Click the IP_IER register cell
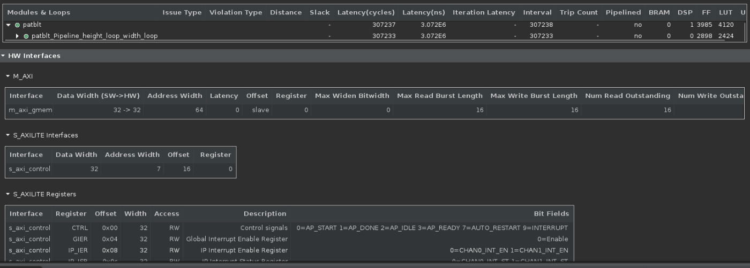This screenshot has width=750, height=268. click(x=78, y=250)
